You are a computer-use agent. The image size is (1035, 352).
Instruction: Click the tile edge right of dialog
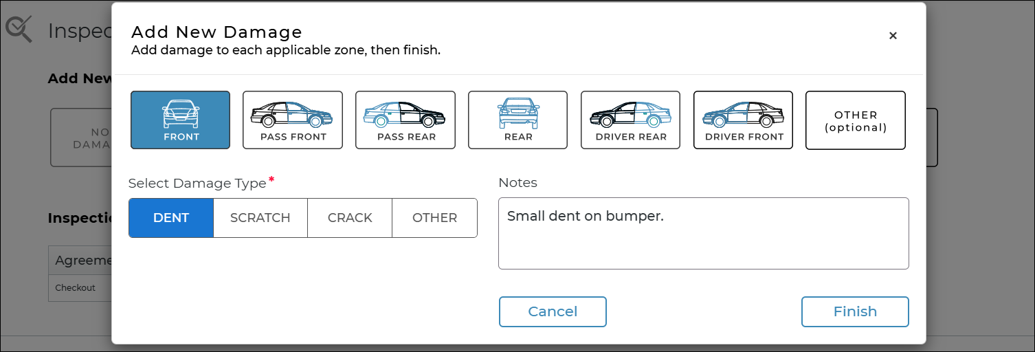(x=932, y=137)
